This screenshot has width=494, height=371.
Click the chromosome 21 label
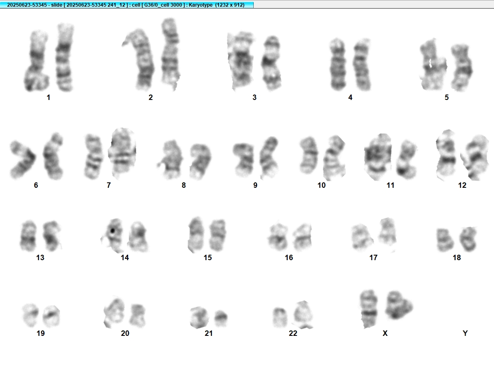(208, 333)
